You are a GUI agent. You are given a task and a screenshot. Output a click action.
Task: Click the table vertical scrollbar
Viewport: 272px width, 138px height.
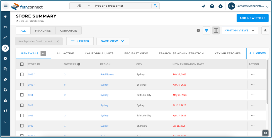267,82
